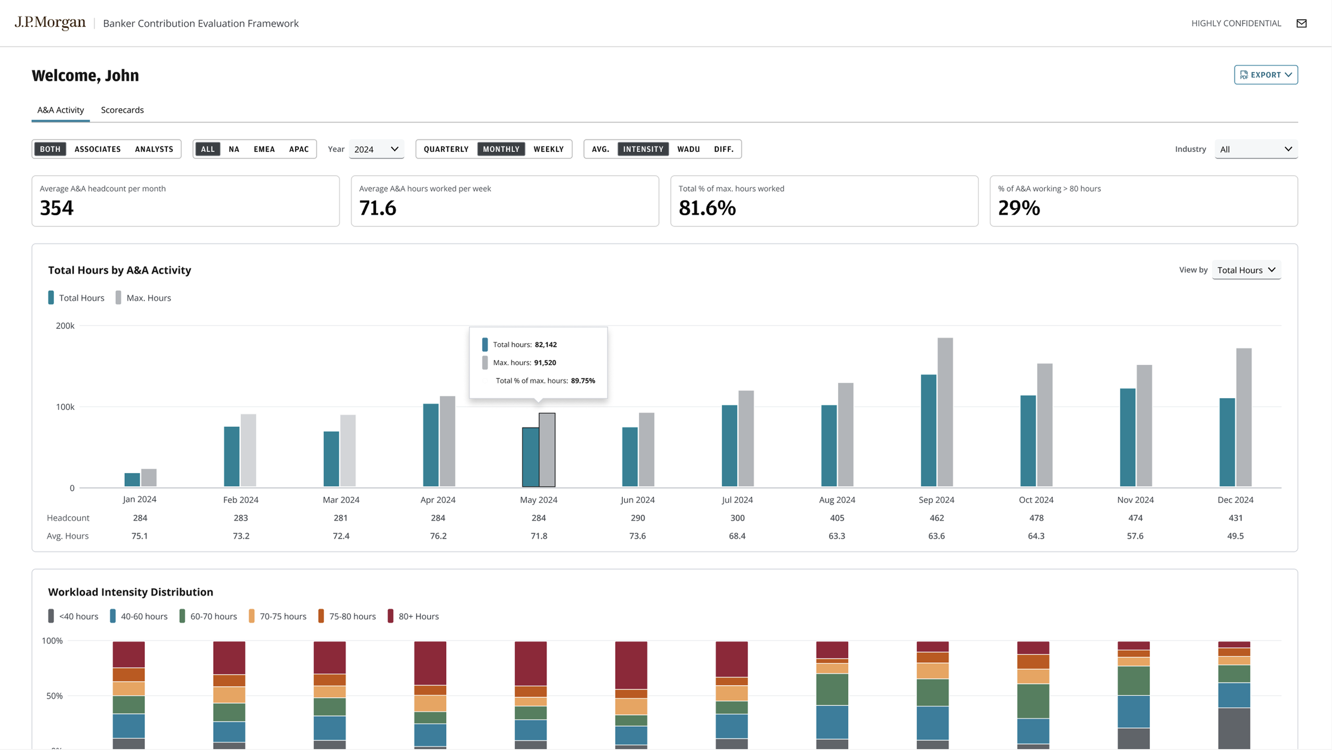
Task: Switch region filter to NA
Action: (x=234, y=149)
